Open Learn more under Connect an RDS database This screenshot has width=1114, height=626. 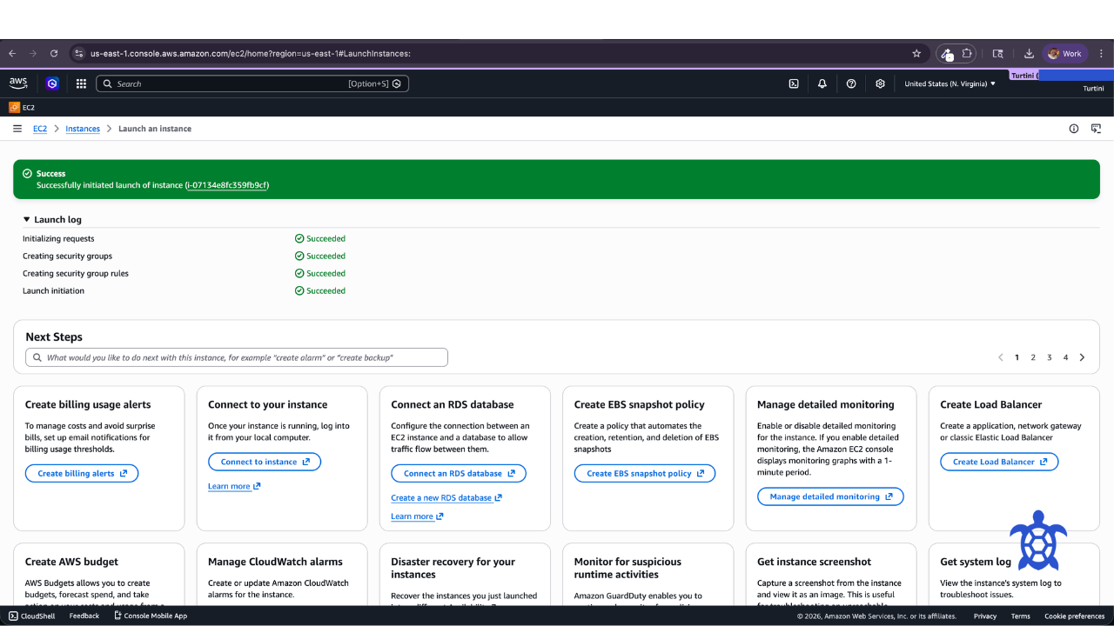click(x=417, y=516)
